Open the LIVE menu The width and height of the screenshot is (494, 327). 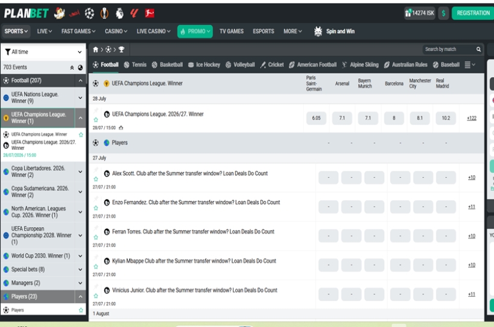coord(45,31)
